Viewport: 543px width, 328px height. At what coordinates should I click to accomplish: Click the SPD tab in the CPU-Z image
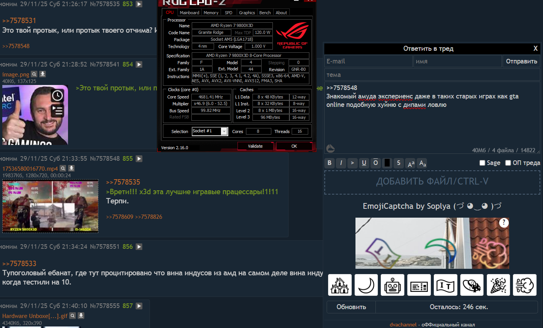(x=229, y=13)
